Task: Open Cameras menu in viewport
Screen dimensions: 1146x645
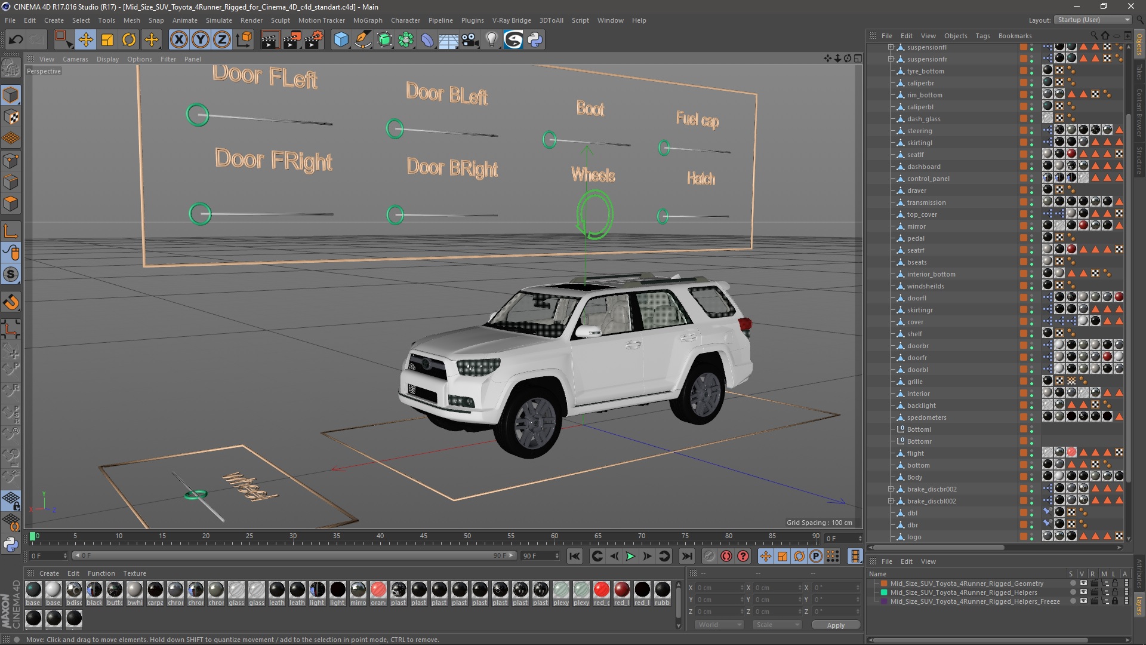Action: tap(75, 59)
